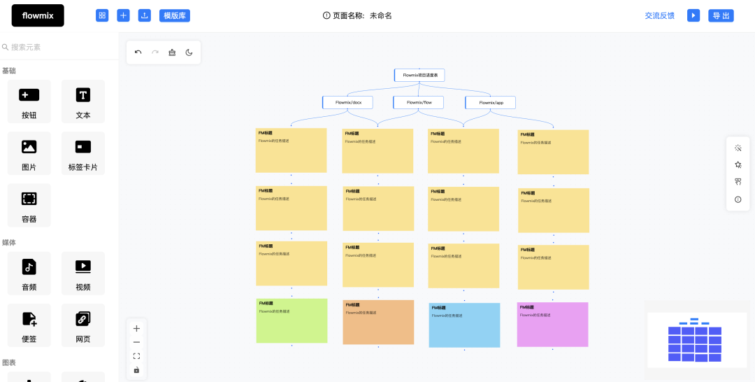Click the undo arrow on the canvas toolbar
755x382 pixels.
coord(138,52)
